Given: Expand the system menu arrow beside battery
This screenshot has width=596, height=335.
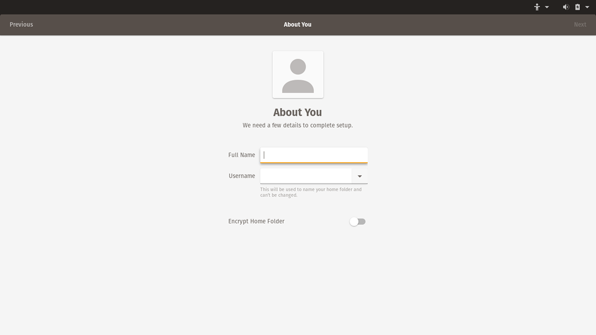Looking at the screenshot, I should (x=587, y=7).
